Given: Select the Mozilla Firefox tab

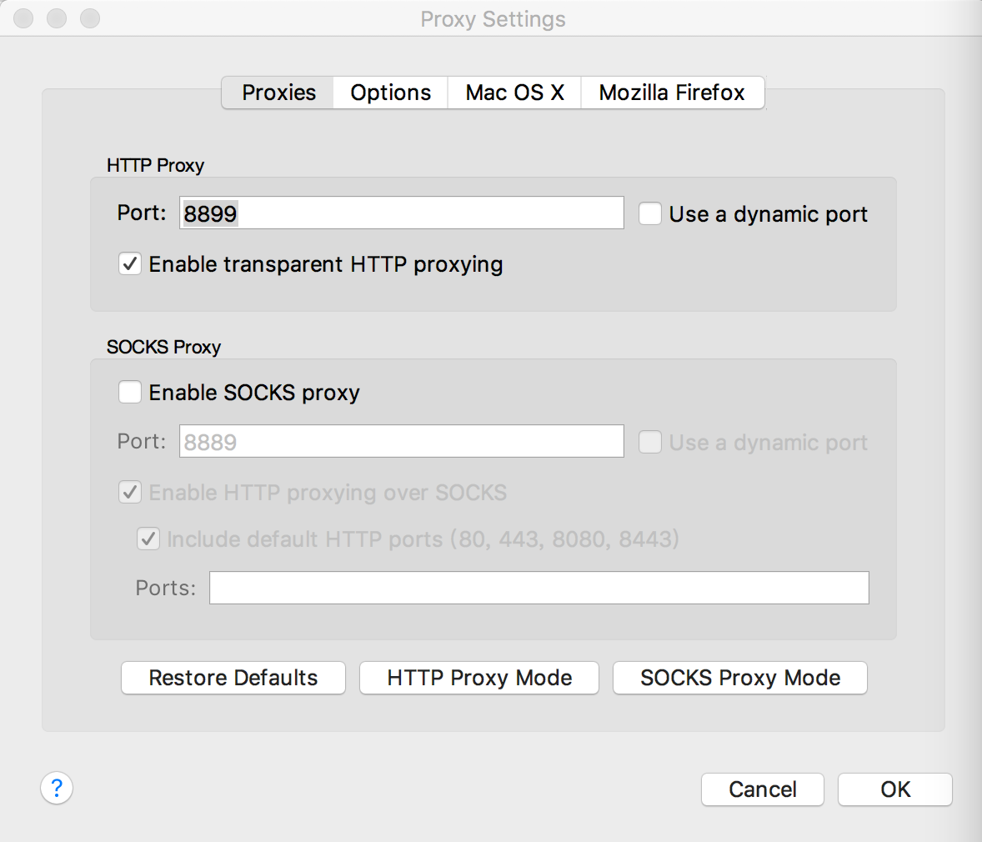Looking at the screenshot, I should pos(672,93).
